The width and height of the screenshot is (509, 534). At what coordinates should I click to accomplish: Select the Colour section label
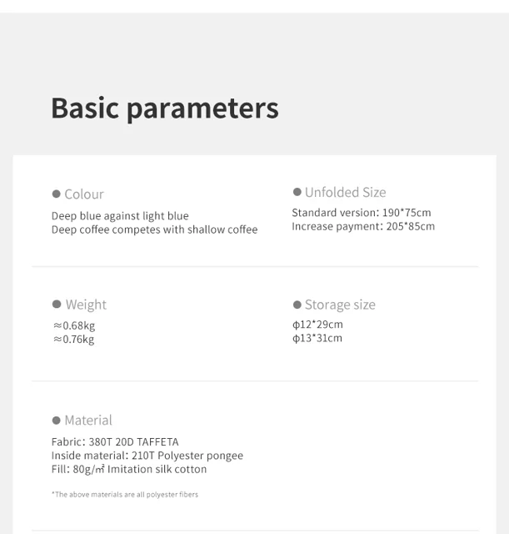point(84,194)
